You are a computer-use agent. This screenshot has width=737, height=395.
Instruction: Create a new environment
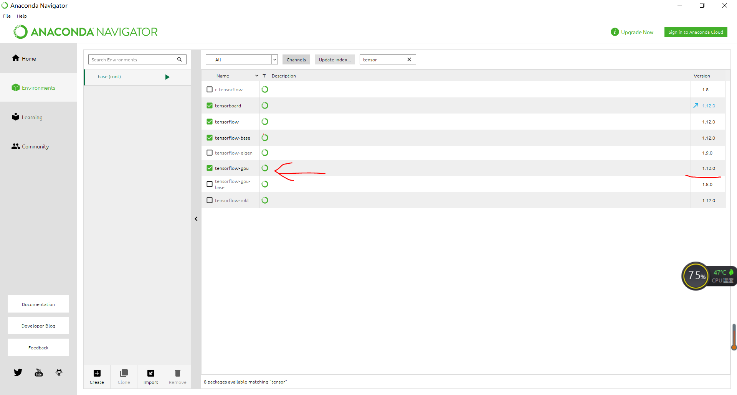(x=97, y=377)
